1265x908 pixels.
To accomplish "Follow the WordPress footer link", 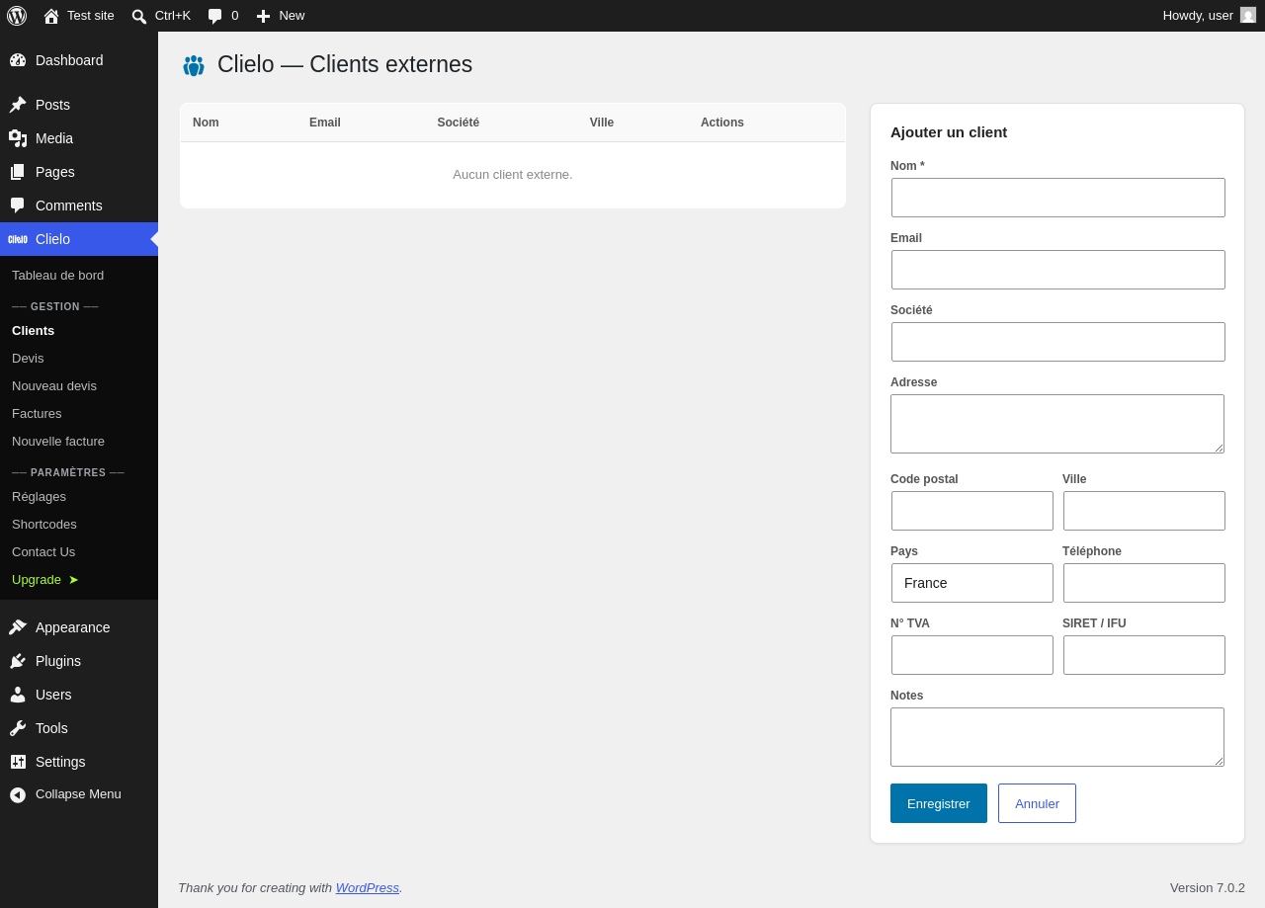I will coord(368,887).
